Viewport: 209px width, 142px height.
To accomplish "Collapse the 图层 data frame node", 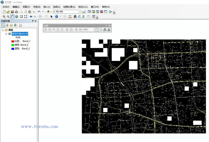I will pos(3,30).
